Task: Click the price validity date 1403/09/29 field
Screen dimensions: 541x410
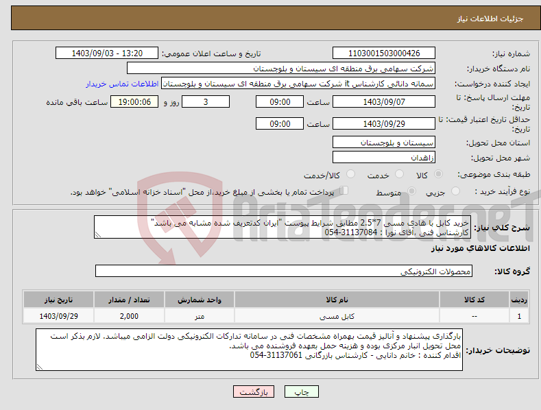Action: point(384,123)
